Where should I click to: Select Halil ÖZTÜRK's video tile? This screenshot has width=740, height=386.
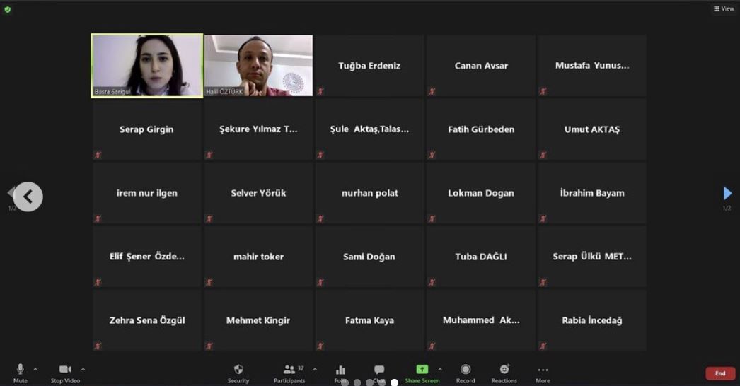(258, 65)
